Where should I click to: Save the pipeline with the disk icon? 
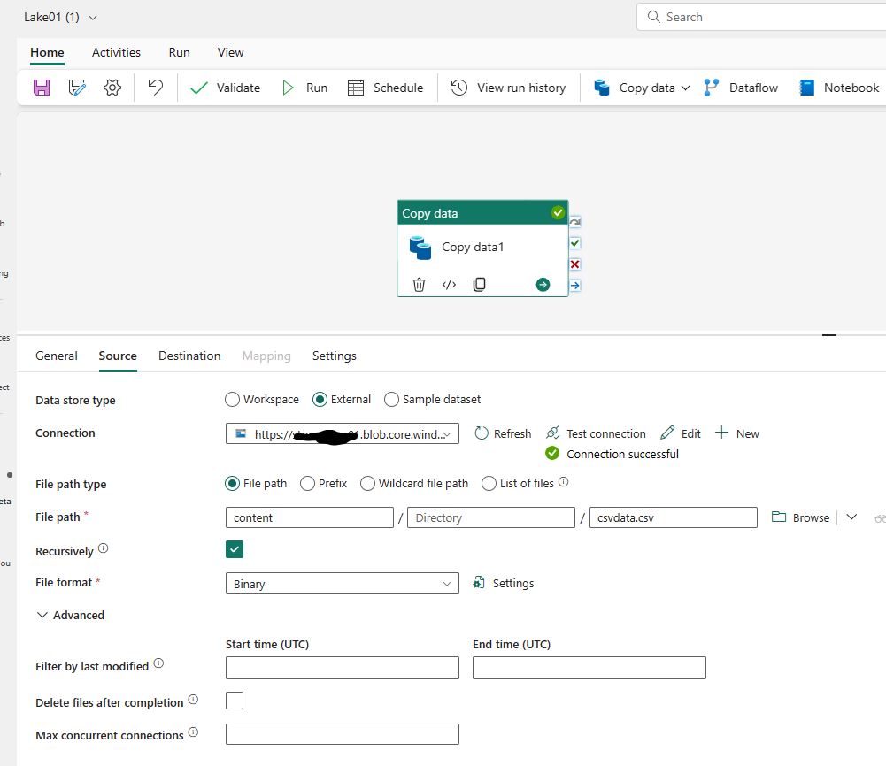pyautogui.click(x=42, y=88)
